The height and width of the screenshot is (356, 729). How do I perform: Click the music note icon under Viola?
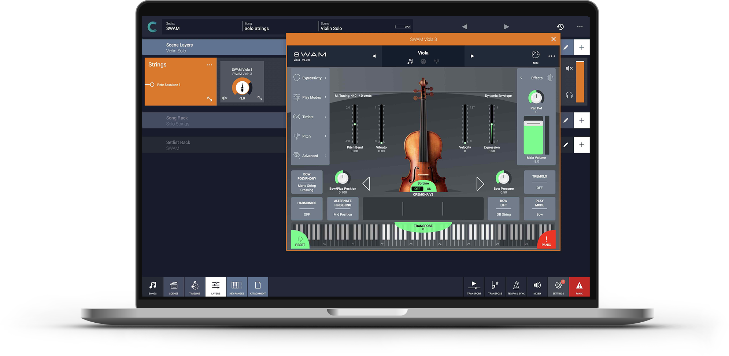point(410,62)
